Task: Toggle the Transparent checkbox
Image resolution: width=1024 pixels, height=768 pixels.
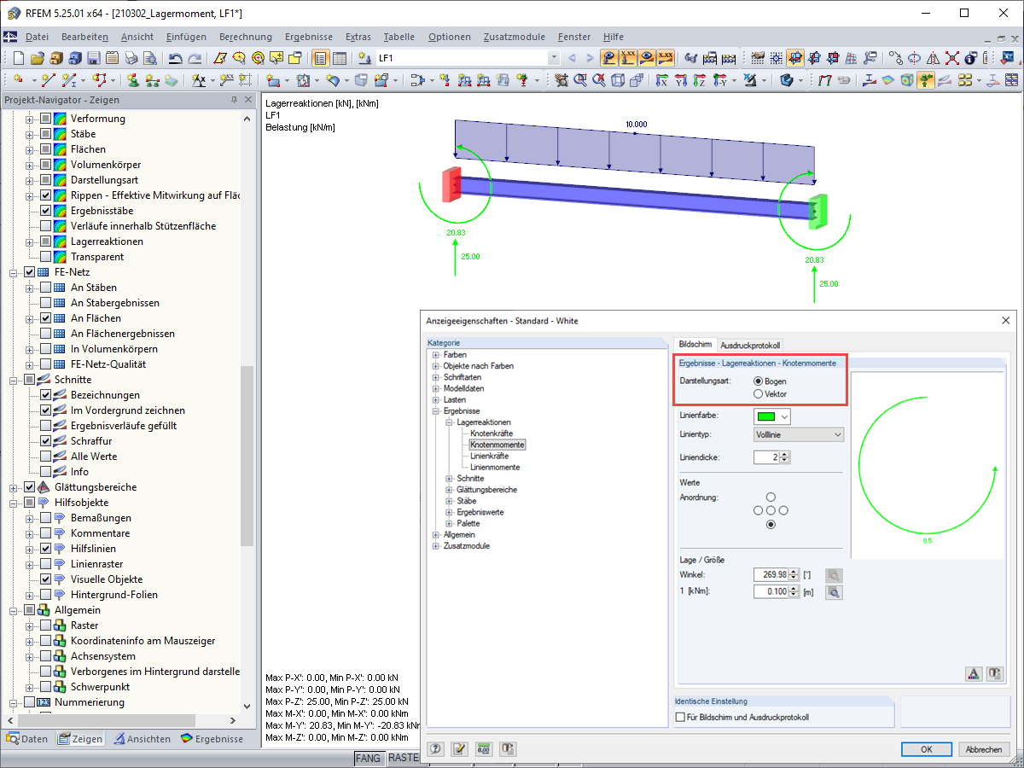Action: pos(46,257)
